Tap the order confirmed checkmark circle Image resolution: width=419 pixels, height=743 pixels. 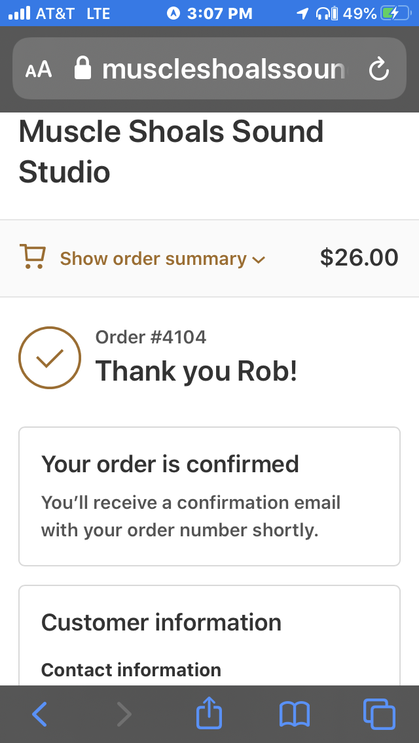(x=50, y=358)
